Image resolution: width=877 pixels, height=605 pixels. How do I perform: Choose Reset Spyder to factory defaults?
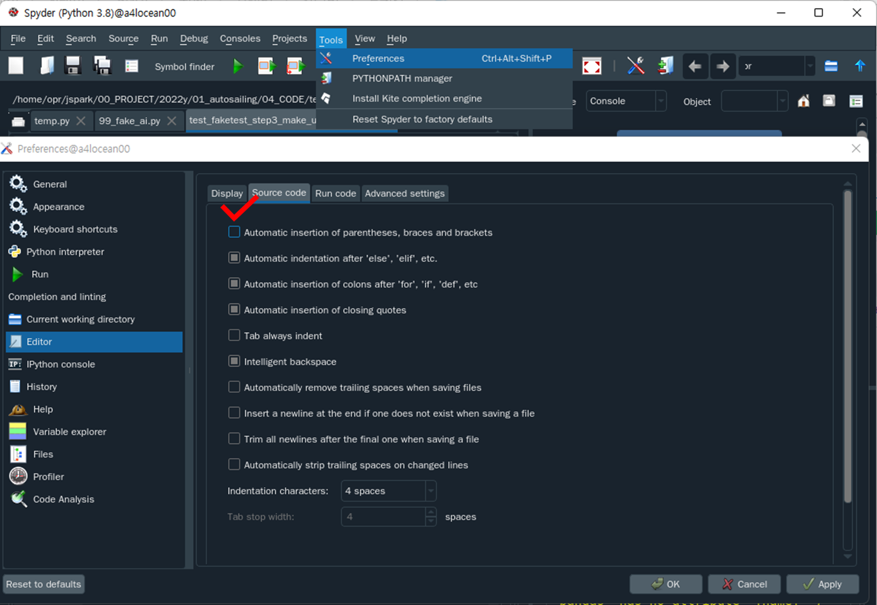[444, 119]
